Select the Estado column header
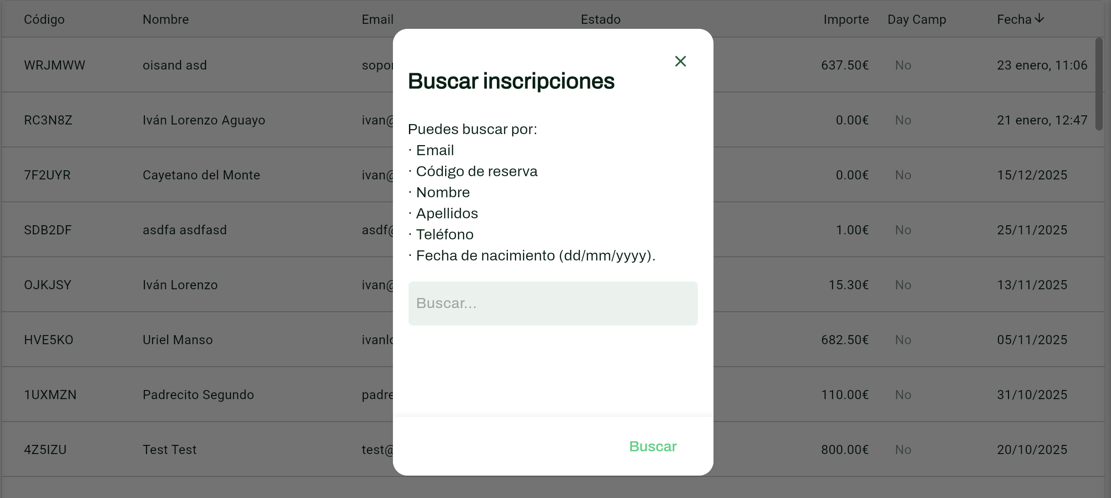This screenshot has height=498, width=1111. 600,19
